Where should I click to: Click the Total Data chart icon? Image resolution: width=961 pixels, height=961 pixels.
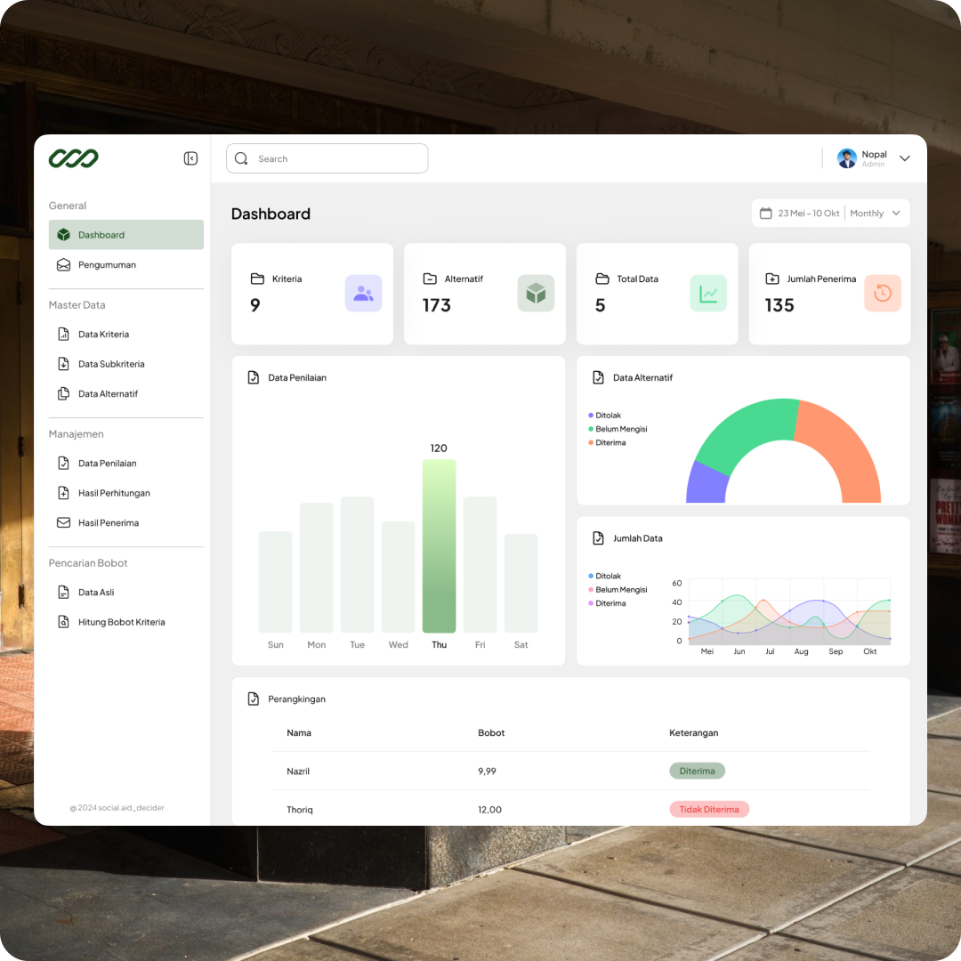[x=708, y=294]
